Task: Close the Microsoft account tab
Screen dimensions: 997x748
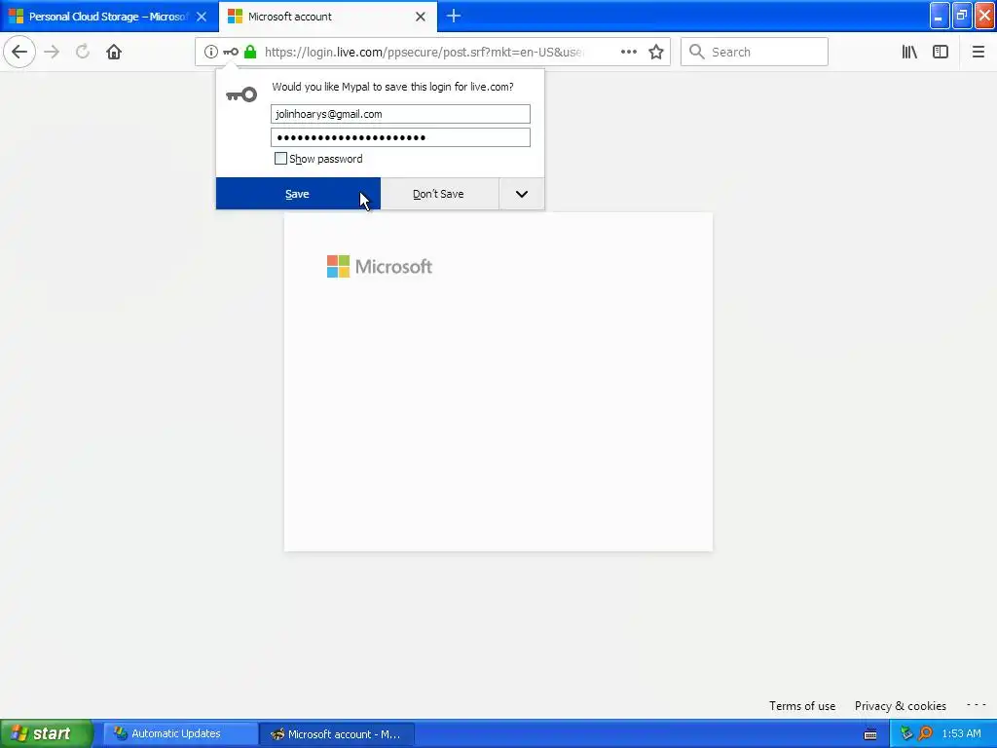Action: coord(421,17)
